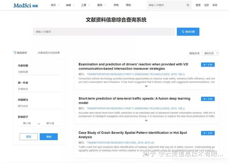Click the filter funnel icon beside 筛选条件
The width and height of the screenshot is (229, 163).
(x=15, y=52)
